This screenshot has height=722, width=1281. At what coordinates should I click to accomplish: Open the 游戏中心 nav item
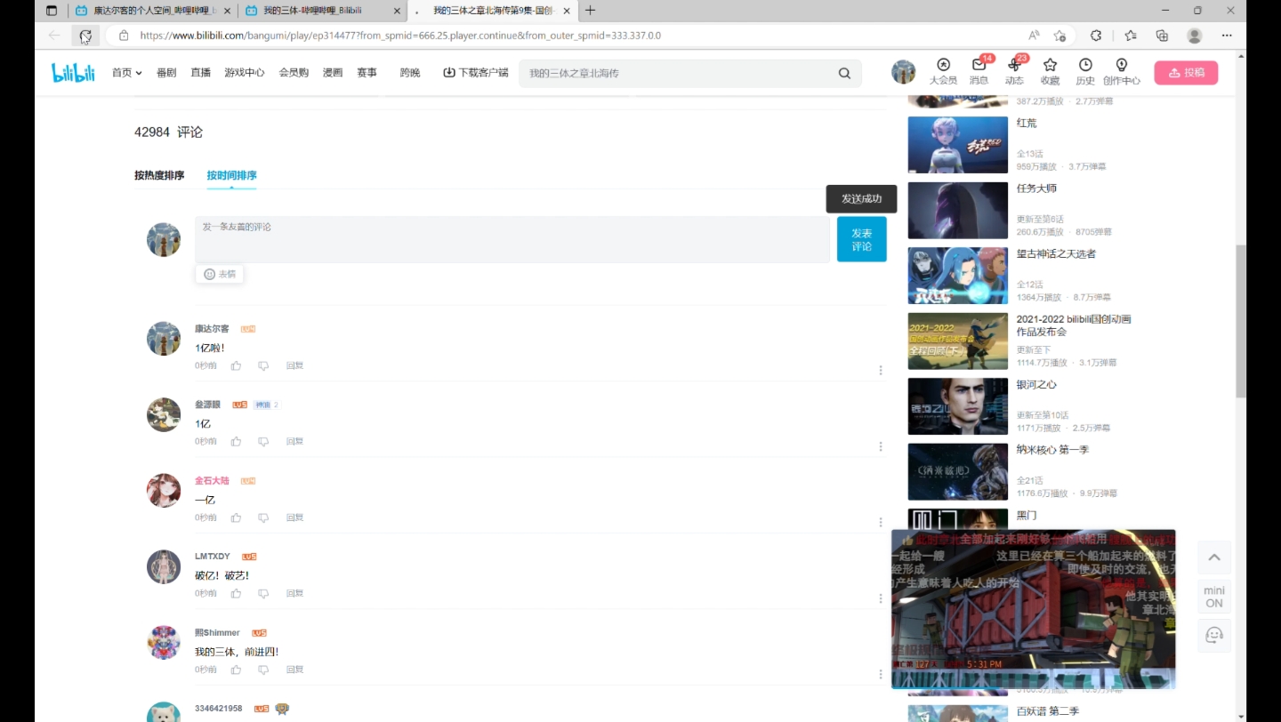245,73
